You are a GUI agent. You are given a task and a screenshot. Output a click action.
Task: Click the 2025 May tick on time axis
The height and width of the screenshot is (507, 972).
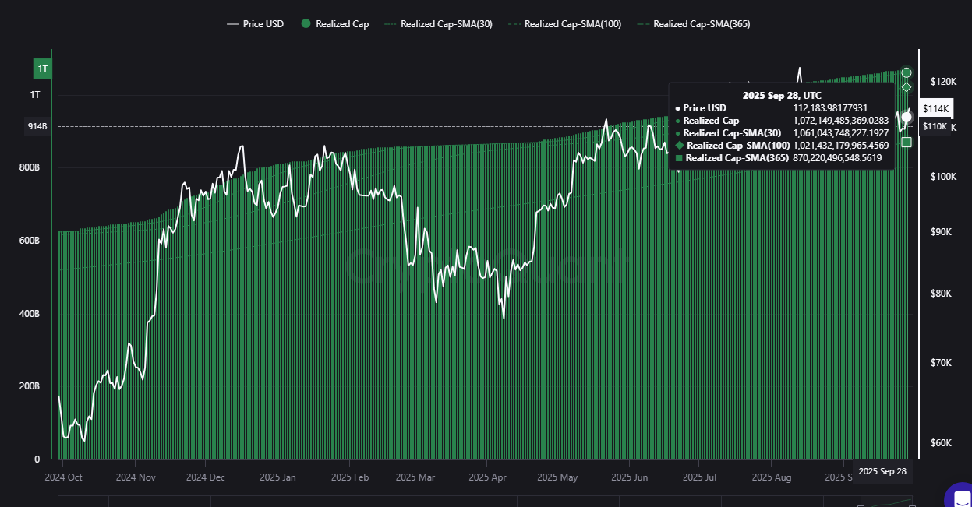click(557, 477)
